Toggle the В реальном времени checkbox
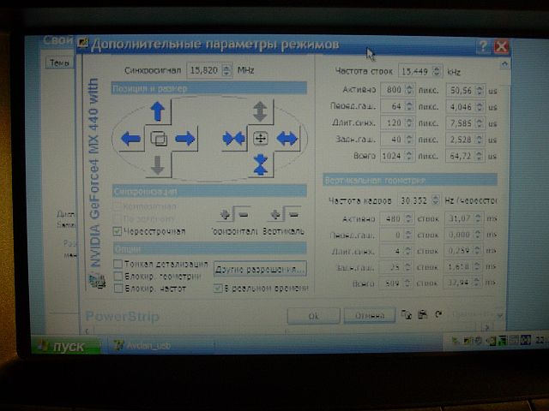The height and width of the screenshot is (411, 549). 218,289
